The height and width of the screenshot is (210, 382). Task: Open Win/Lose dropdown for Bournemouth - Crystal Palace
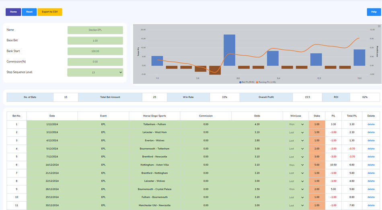[x=296, y=188]
